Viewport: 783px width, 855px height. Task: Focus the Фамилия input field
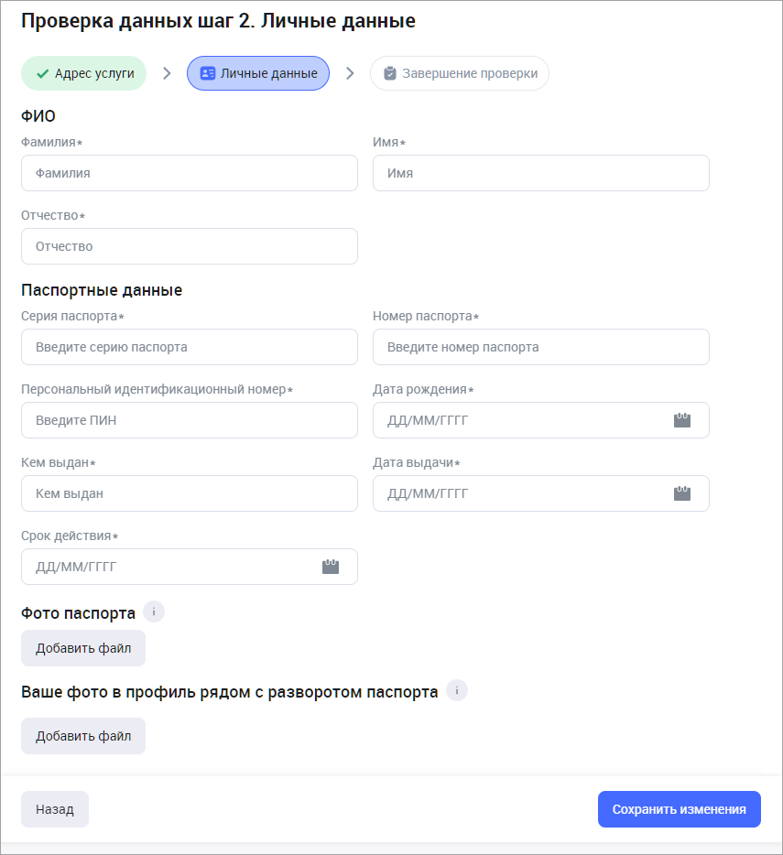189,173
